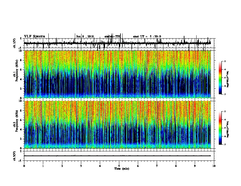The height and width of the screenshot is (186, 241).
Task: Click the "10" kHz tick of ch.2 spectrogram
Action: pos(20,101)
